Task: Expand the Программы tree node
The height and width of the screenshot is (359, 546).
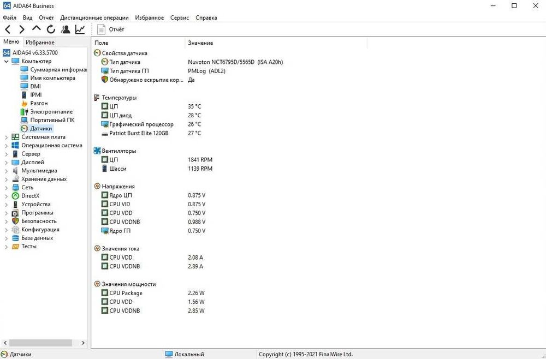Action: [6, 213]
